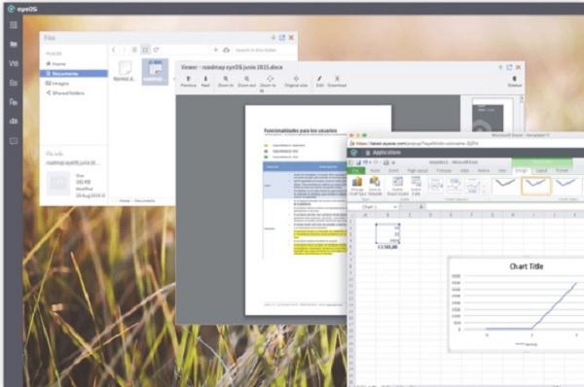The image size is (584, 387).
Task: Click Select Data in Excel ribbon
Action: 416,187
